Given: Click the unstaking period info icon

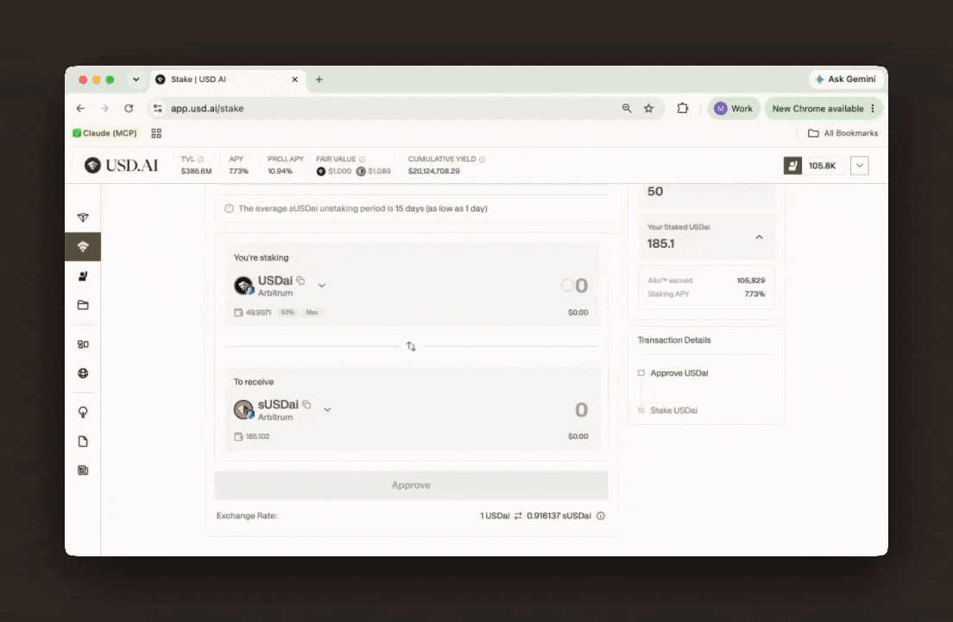Looking at the screenshot, I should coord(229,208).
